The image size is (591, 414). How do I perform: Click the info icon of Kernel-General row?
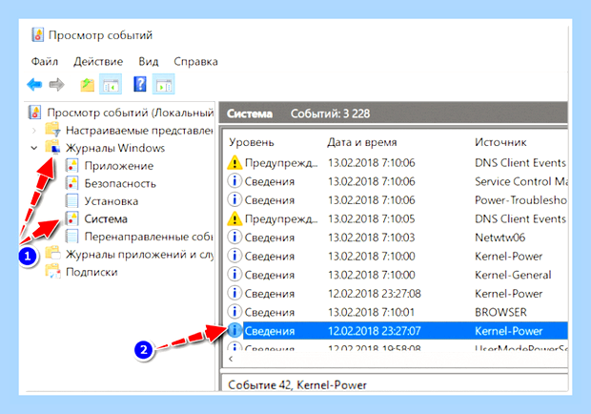[x=234, y=275]
